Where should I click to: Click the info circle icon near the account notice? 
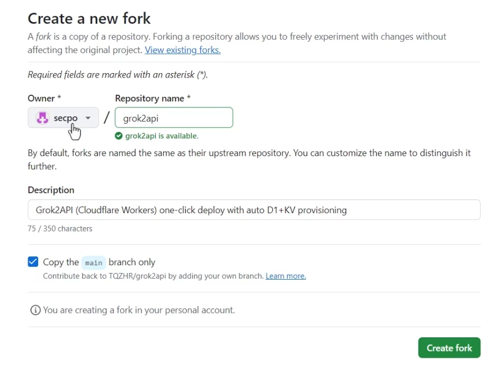pos(35,310)
